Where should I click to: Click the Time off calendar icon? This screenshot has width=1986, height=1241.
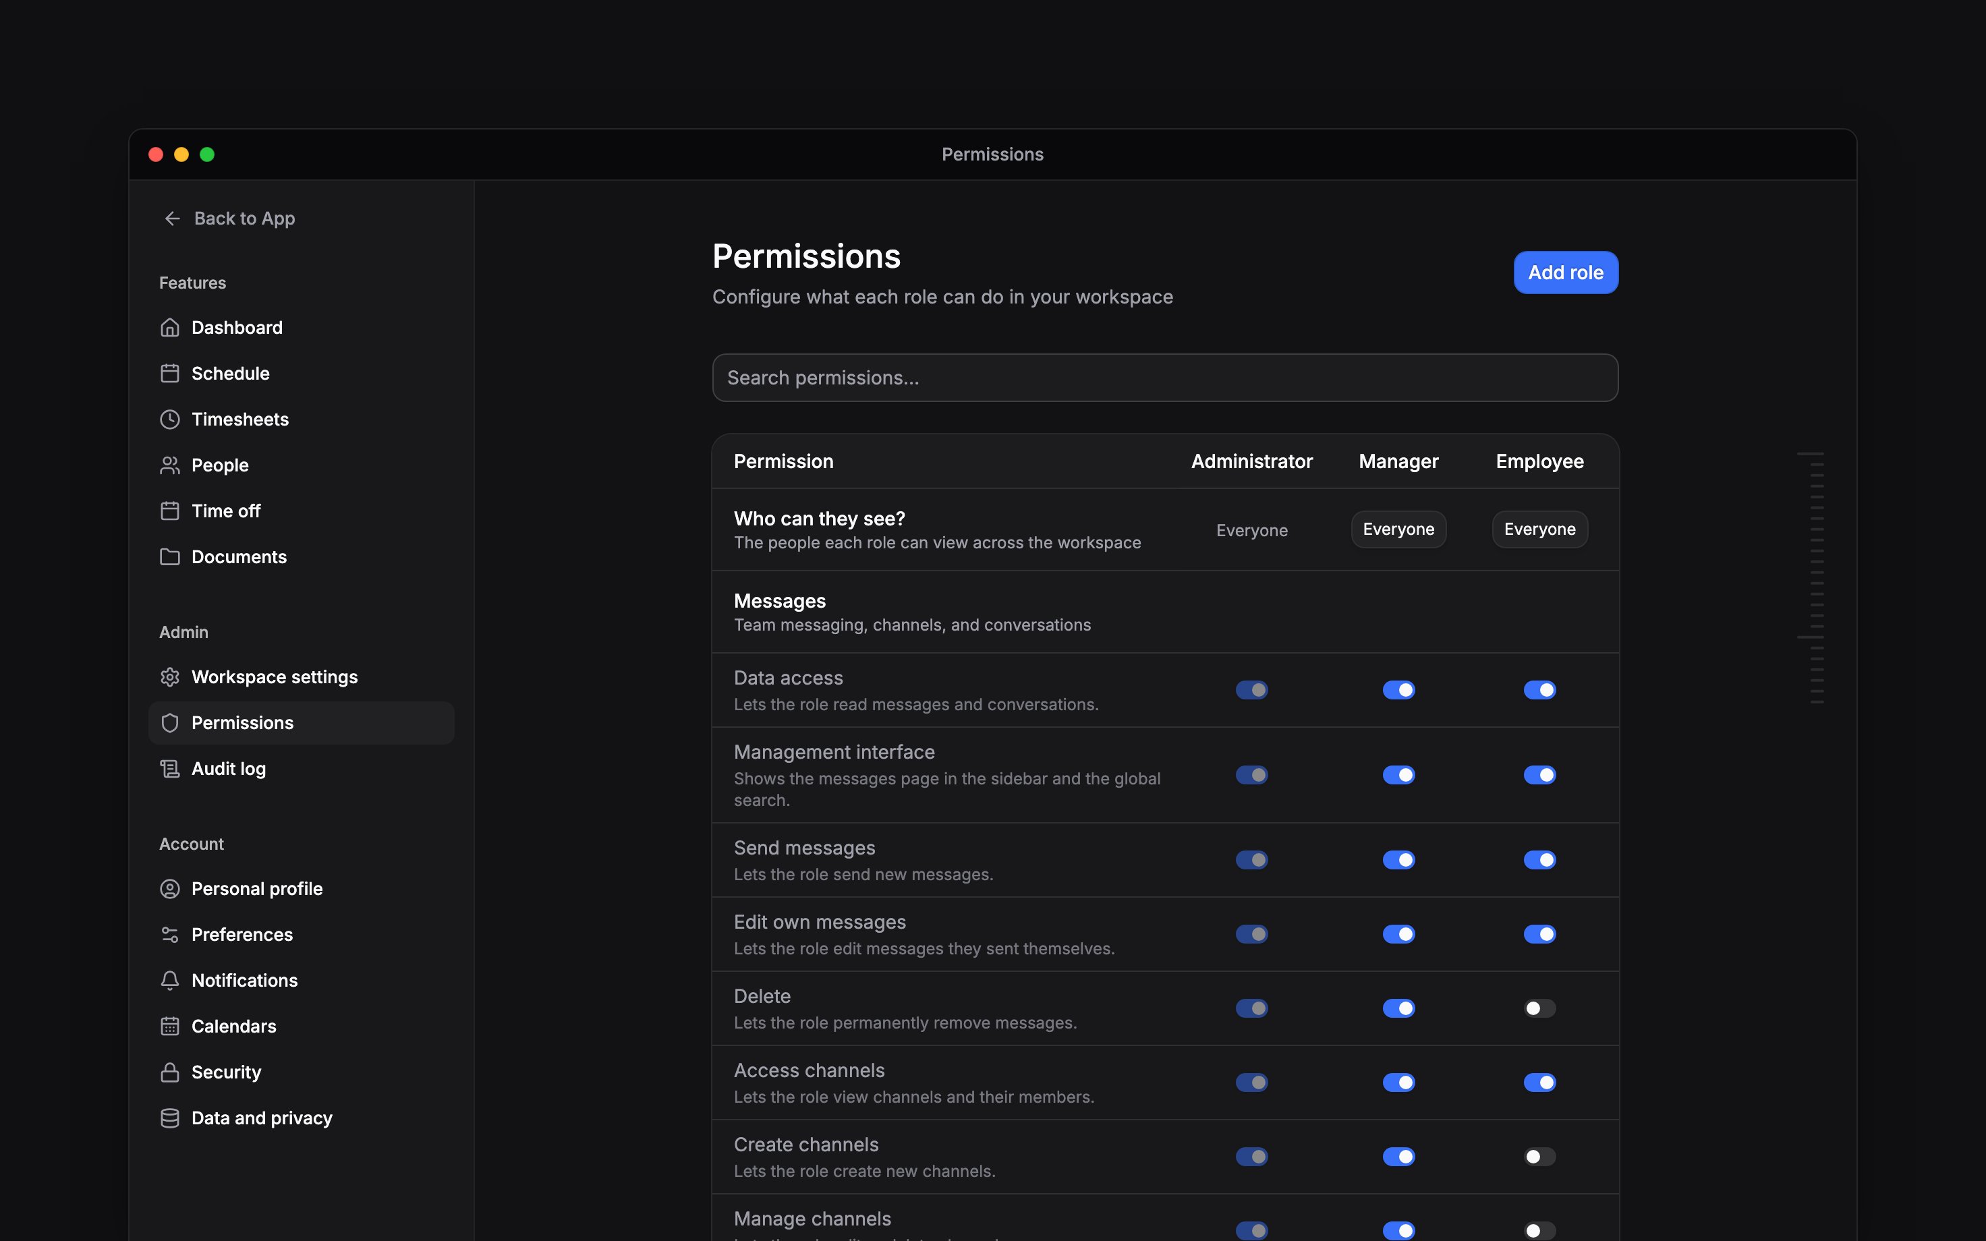click(170, 511)
